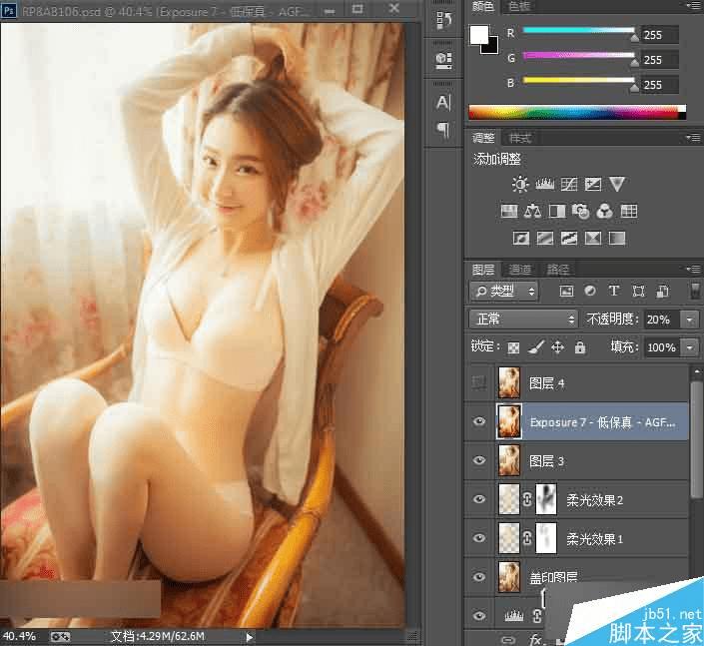The image size is (704, 646).
Task: Open the 3D panel icon
Action: tap(444, 60)
